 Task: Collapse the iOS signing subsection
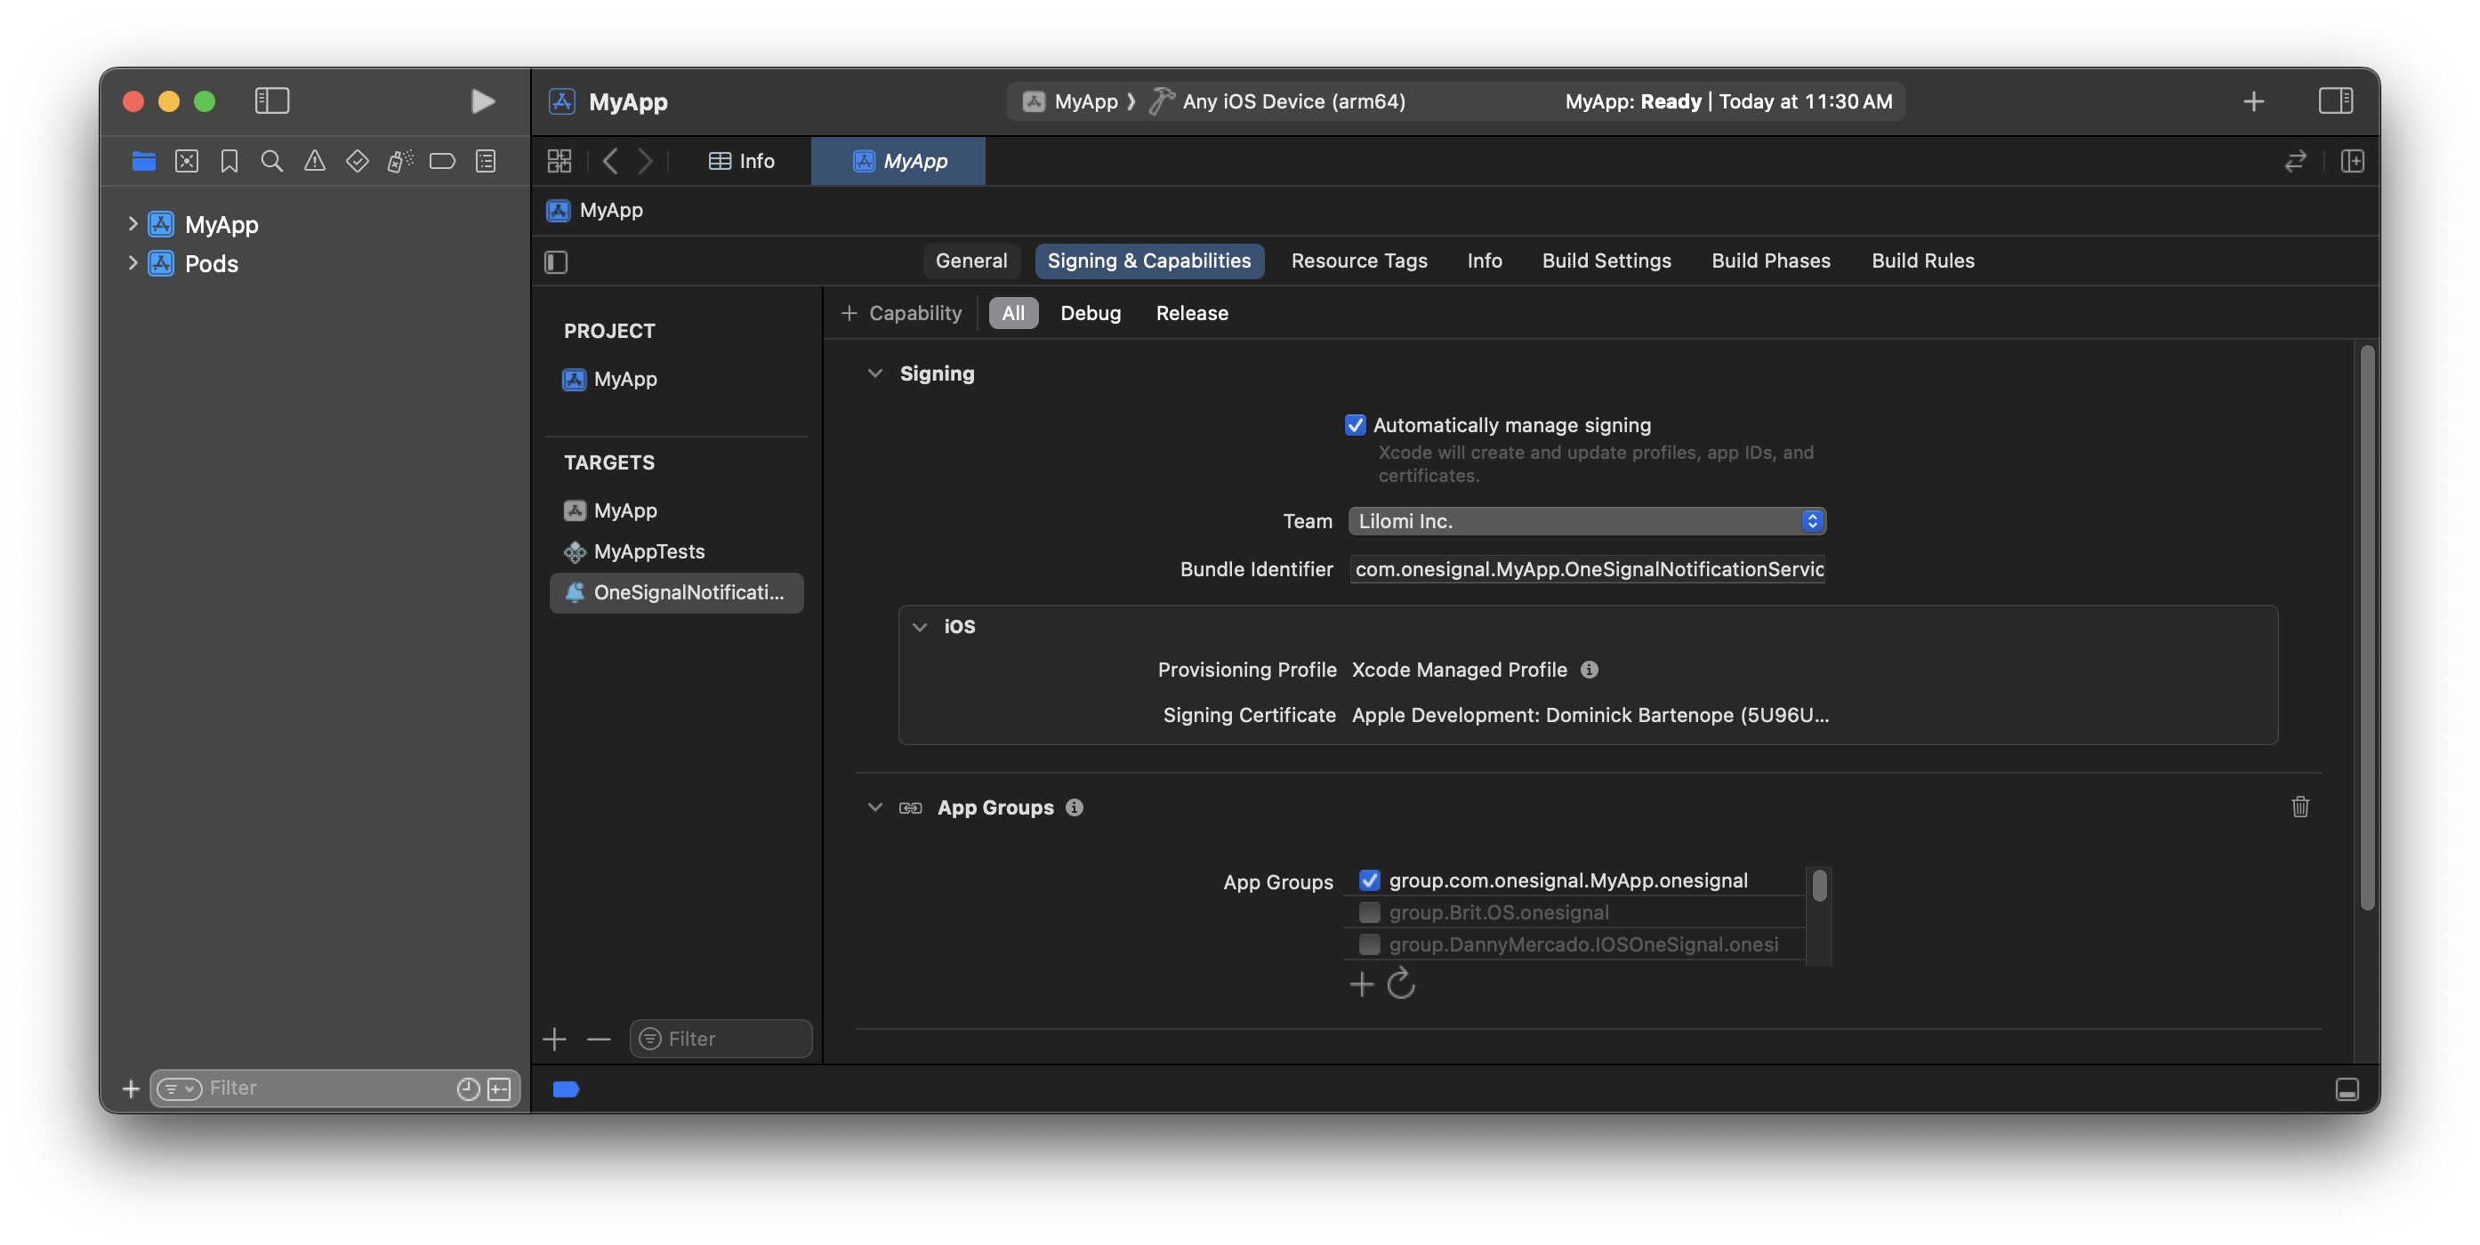pos(920,626)
